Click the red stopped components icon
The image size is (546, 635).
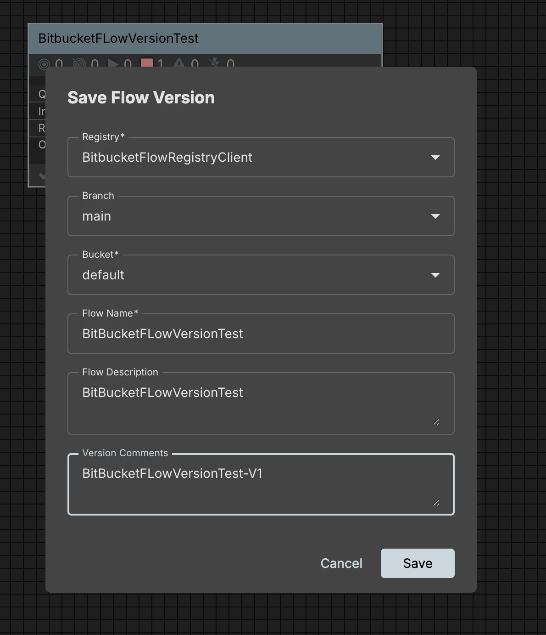tap(147, 62)
